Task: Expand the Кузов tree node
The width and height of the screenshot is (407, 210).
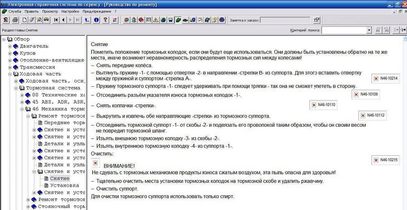Action: click(10, 53)
